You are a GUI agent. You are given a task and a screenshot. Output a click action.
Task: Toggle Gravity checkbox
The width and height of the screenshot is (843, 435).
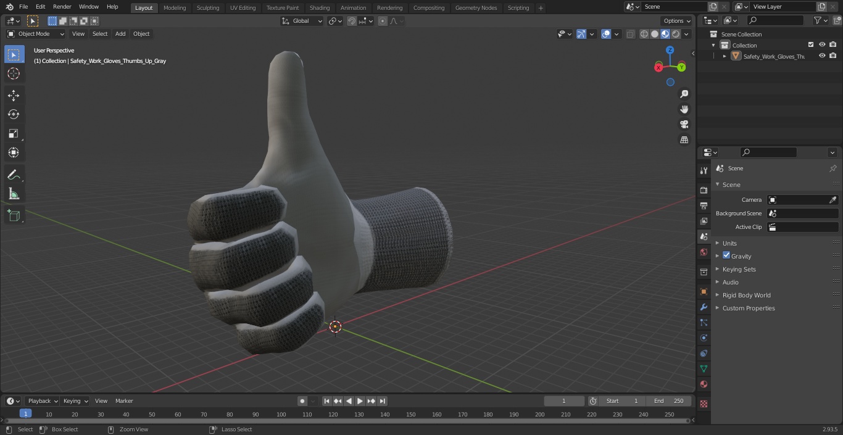tap(726, 255)
